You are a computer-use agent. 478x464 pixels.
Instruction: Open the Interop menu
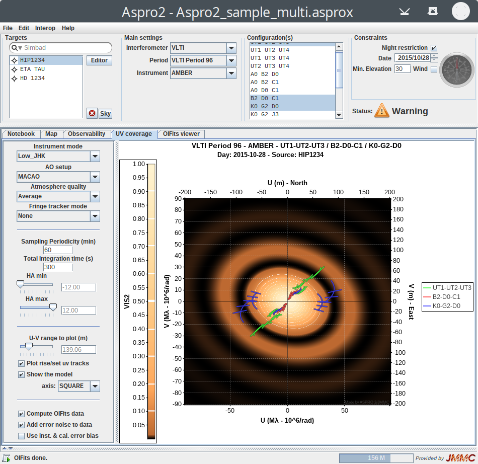click(x=45, y=28)
